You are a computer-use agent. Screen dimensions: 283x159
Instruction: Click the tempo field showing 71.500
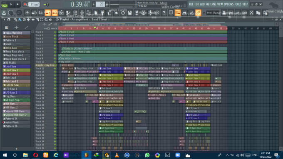coord(34,4)
